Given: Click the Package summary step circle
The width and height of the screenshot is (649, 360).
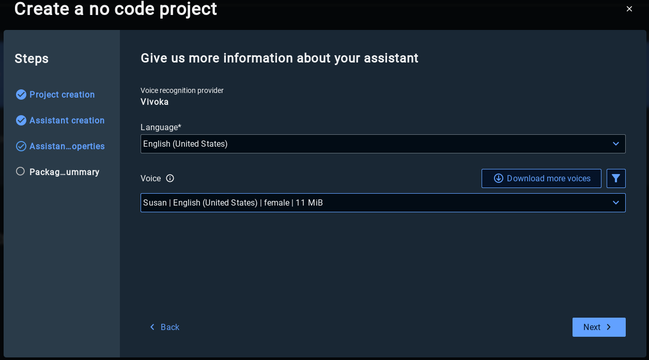Looking at the screenshot, I should (20, 171).
